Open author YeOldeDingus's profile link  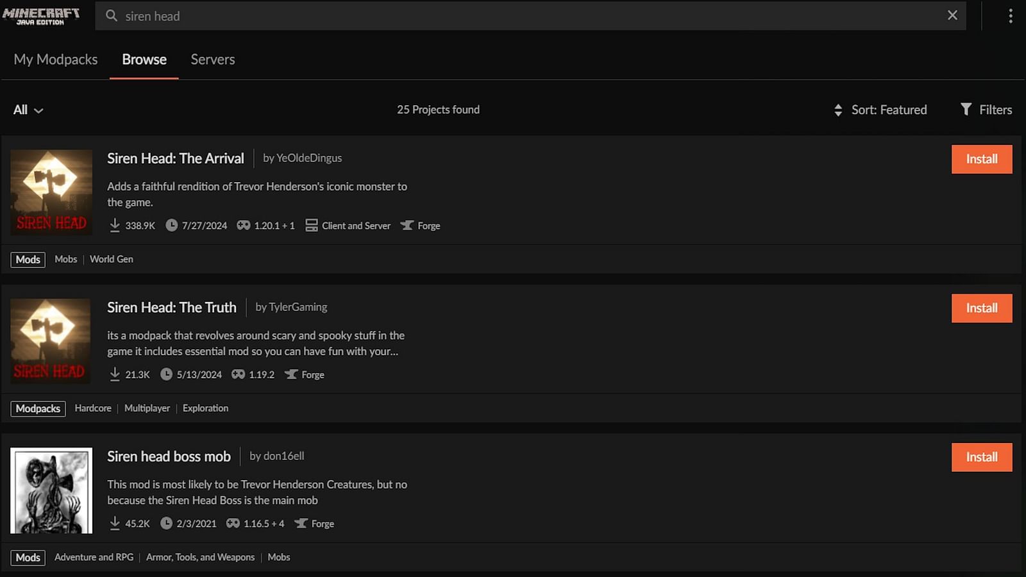point(309,158)
